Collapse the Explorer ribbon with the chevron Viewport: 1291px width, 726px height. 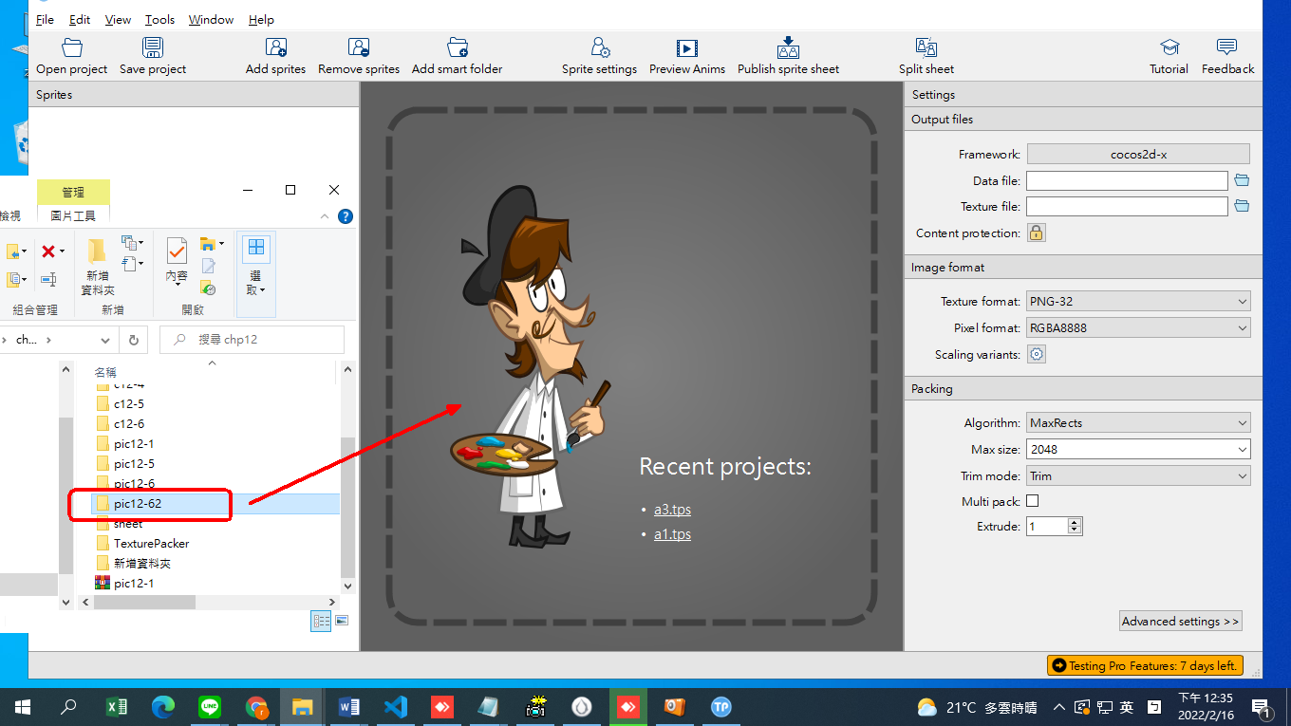tap(323, 216)
